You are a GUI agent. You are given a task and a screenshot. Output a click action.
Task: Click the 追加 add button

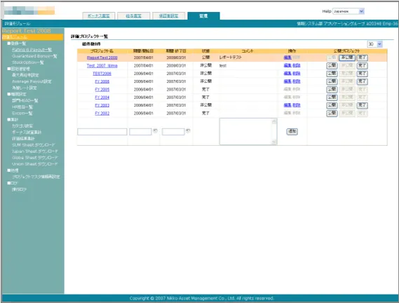292,131
